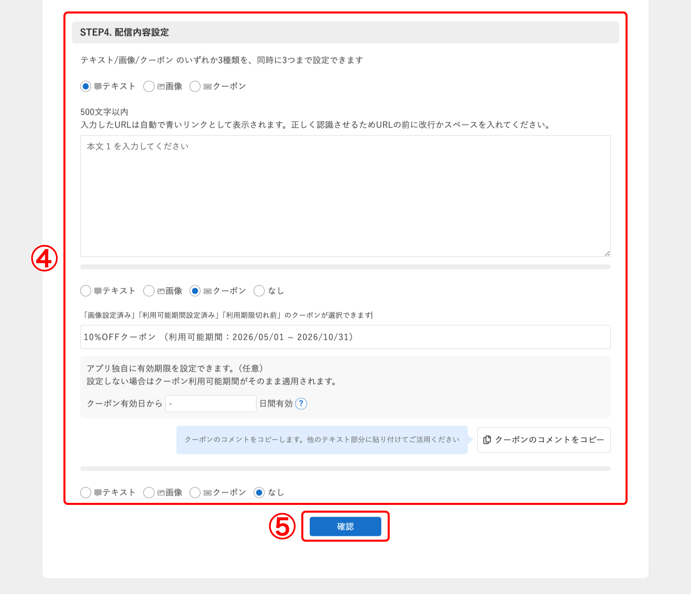Select なし radio in third content block

(x=259, y=493)
